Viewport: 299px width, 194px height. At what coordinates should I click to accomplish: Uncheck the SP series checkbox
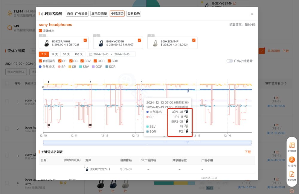(60, 61)
